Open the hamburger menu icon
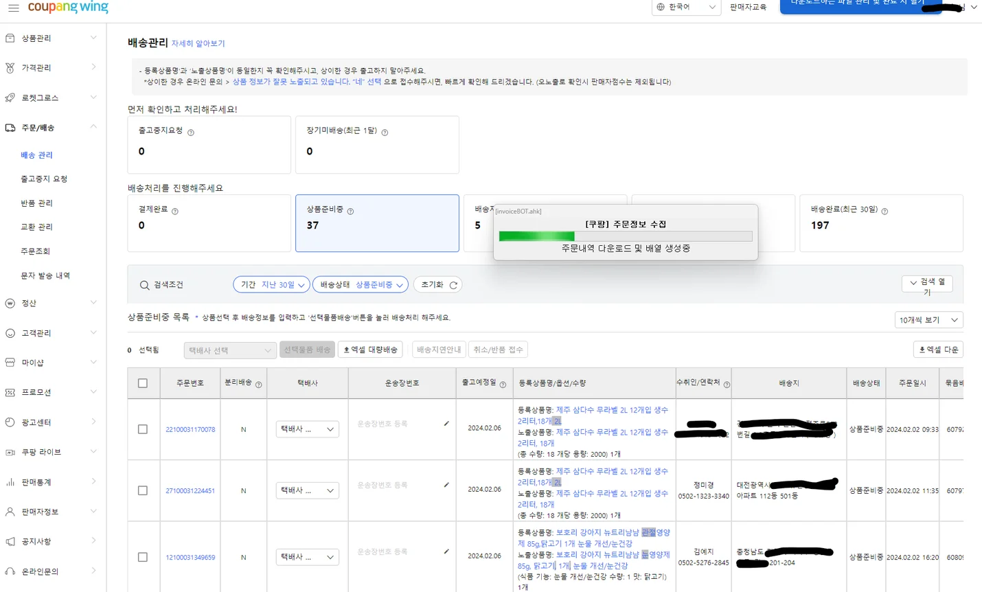 pyautogui.click(x=14, y=8)
